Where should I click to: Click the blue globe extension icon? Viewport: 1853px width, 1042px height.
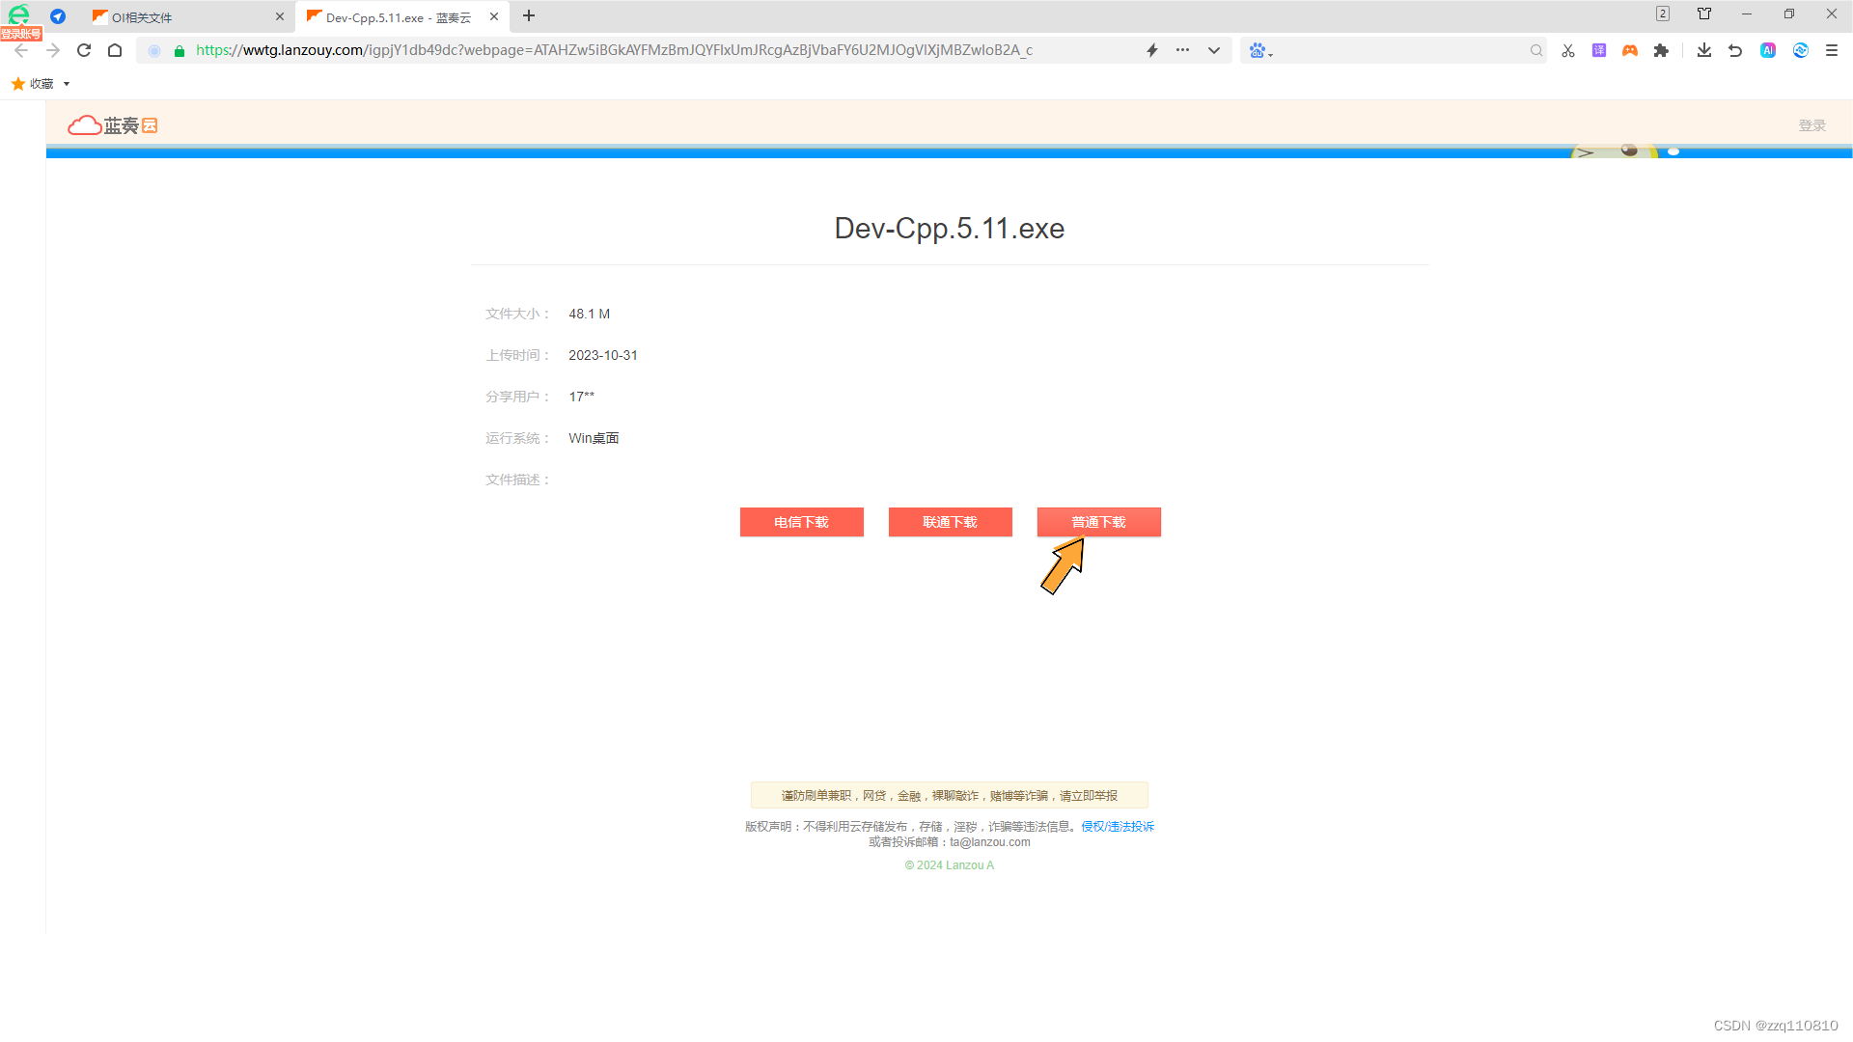point(1801,50)
